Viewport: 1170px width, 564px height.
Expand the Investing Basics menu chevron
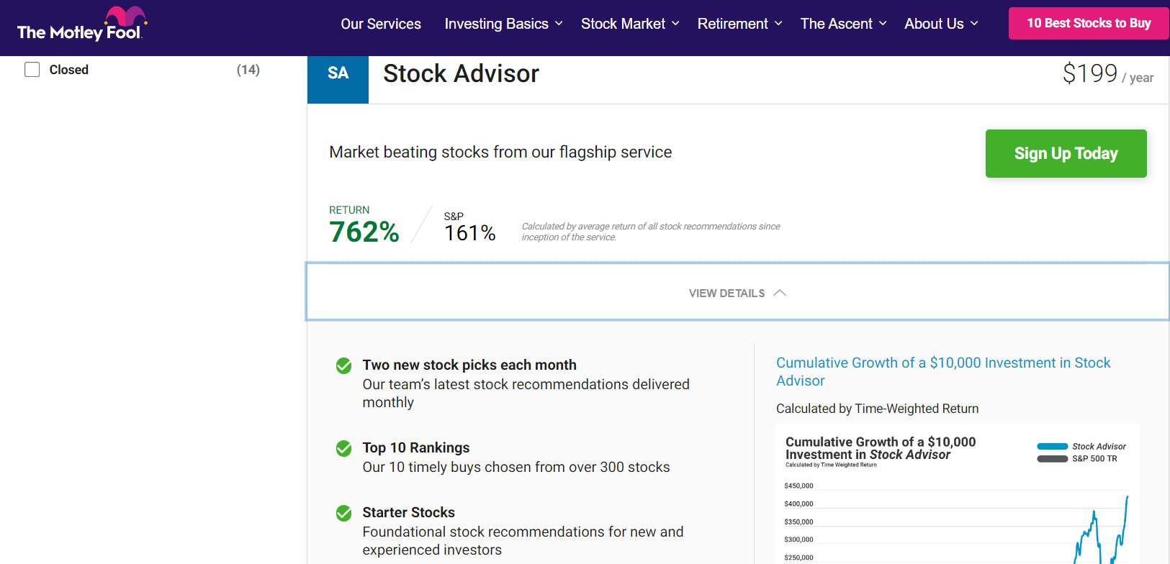pyautogui.click(x=559, y=24)
